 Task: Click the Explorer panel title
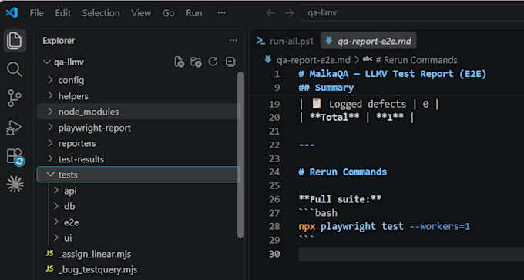point(59,41)
